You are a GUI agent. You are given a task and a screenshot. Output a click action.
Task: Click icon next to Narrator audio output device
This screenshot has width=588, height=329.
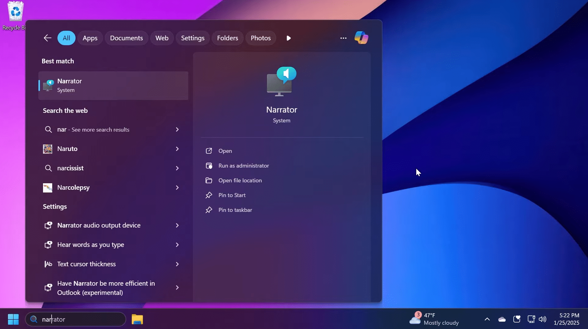48,225
